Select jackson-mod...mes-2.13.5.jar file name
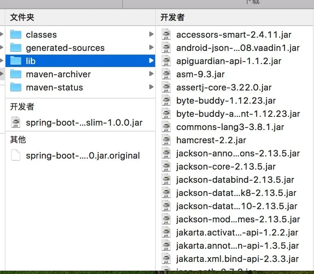This screenshot has height=274, width=314. tap(238, 219)
